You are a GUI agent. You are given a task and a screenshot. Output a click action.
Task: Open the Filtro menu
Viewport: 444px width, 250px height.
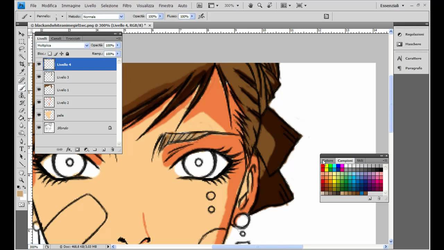127,6
